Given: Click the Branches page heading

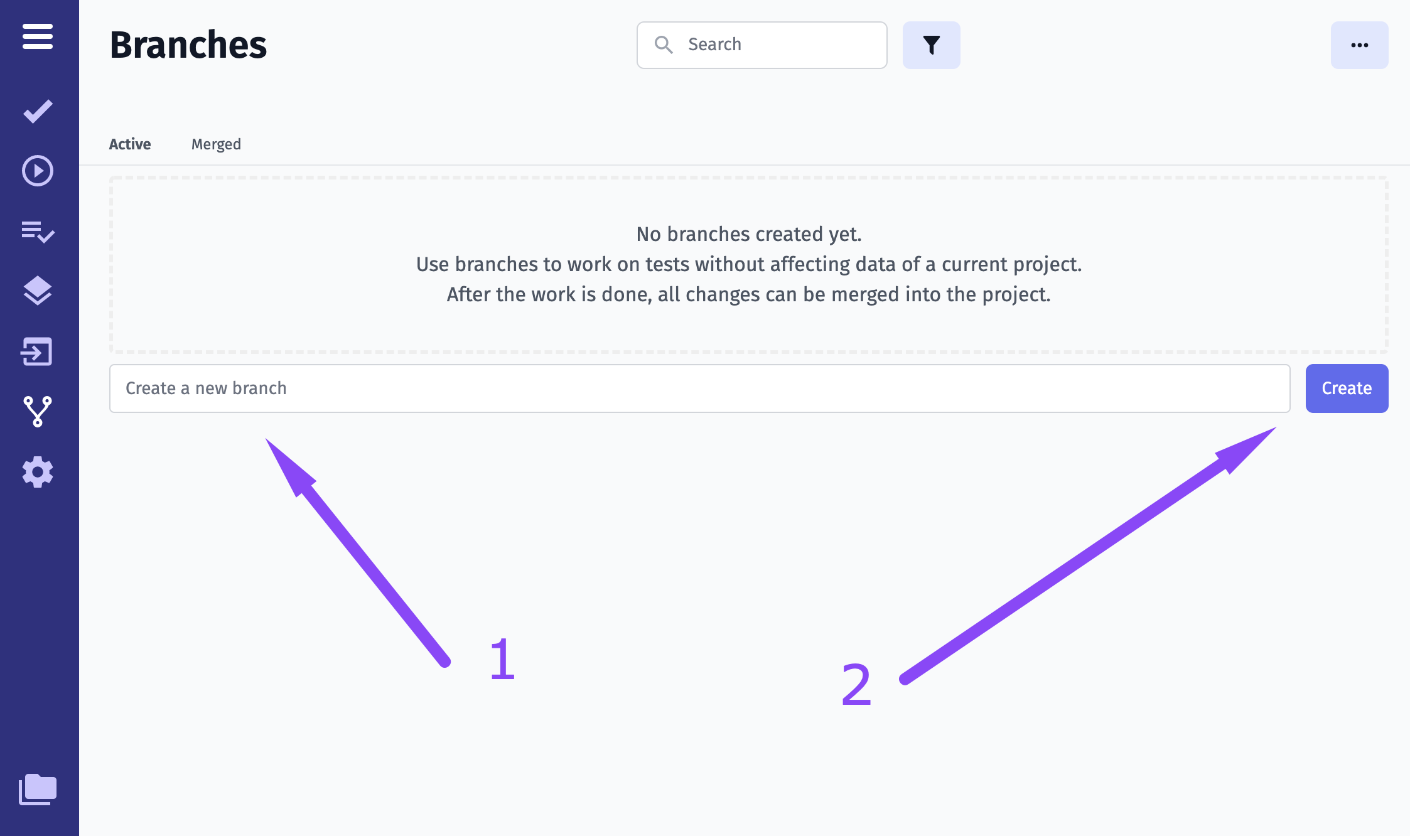Looking at the screenshot, I should tap(188, 45).
